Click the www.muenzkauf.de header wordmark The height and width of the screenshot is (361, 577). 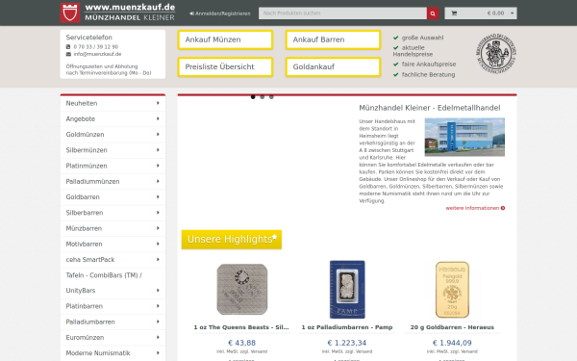click(130, 8)
